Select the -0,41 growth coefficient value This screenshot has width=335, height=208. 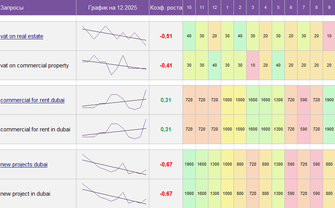(x=166, y=65)
